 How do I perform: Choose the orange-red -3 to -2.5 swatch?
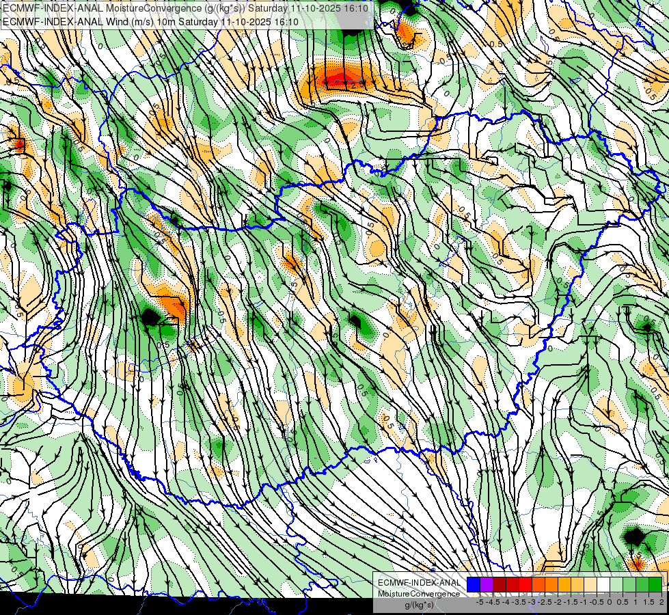tap(538, 585)
